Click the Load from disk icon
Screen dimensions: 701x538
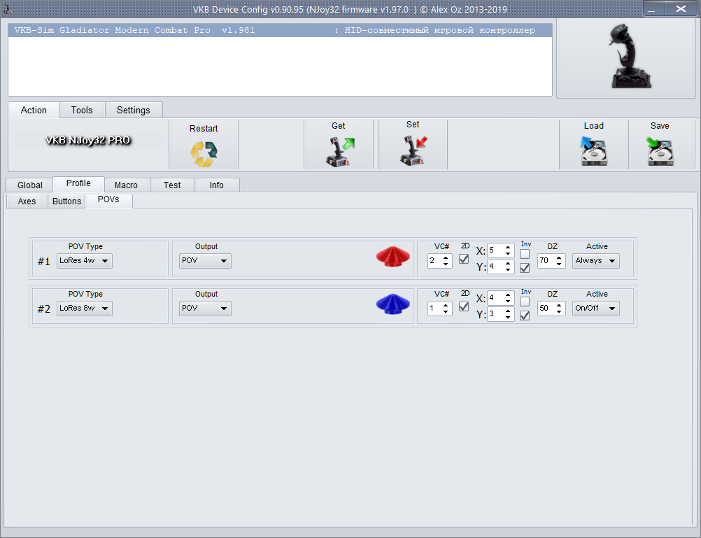click(x=593, y=151)
